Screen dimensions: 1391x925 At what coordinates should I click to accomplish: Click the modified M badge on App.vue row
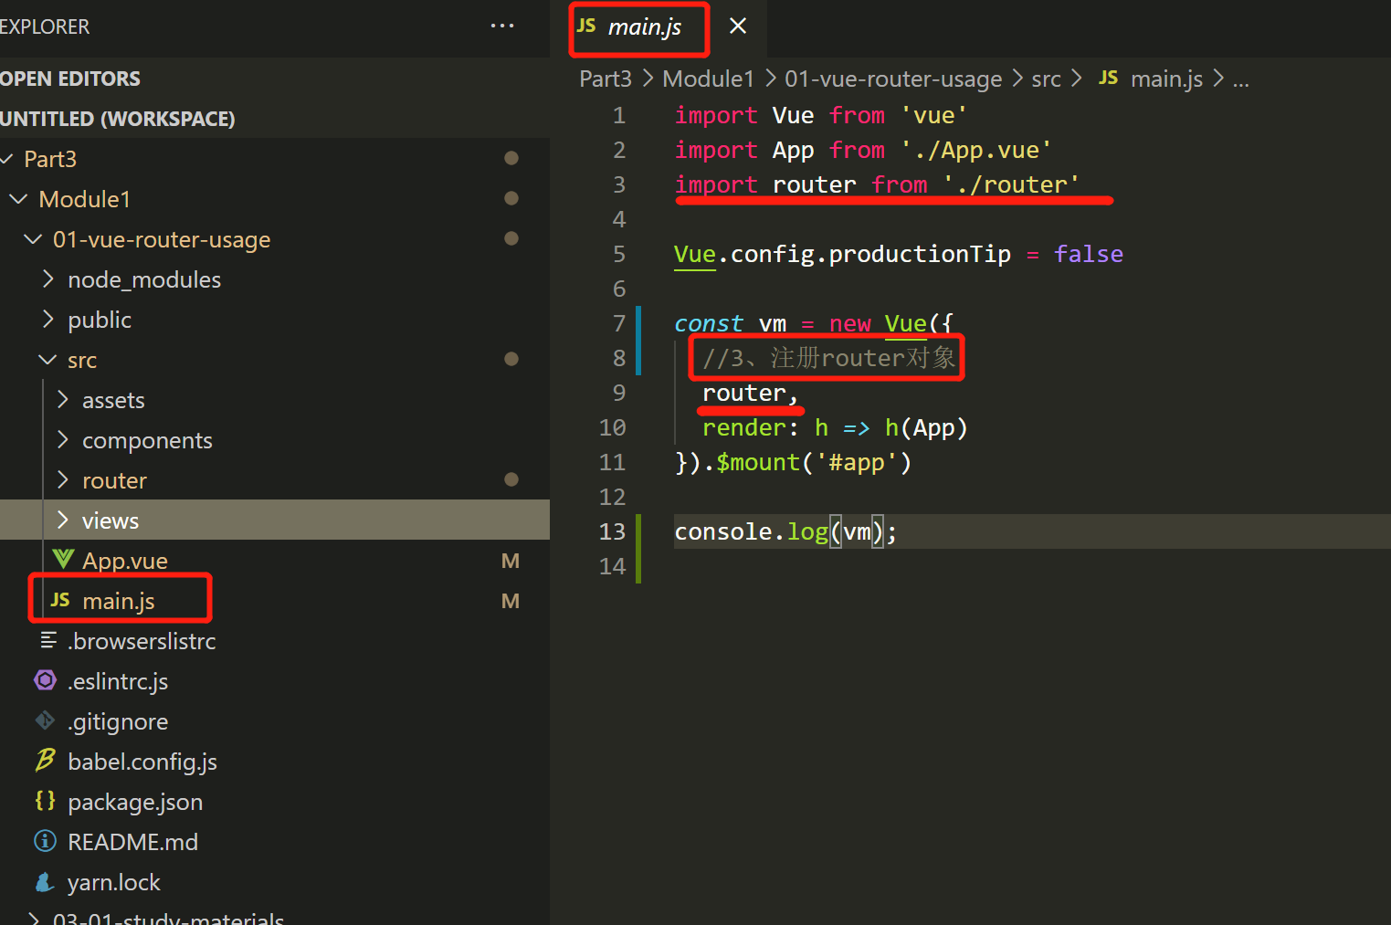[511, 561]
